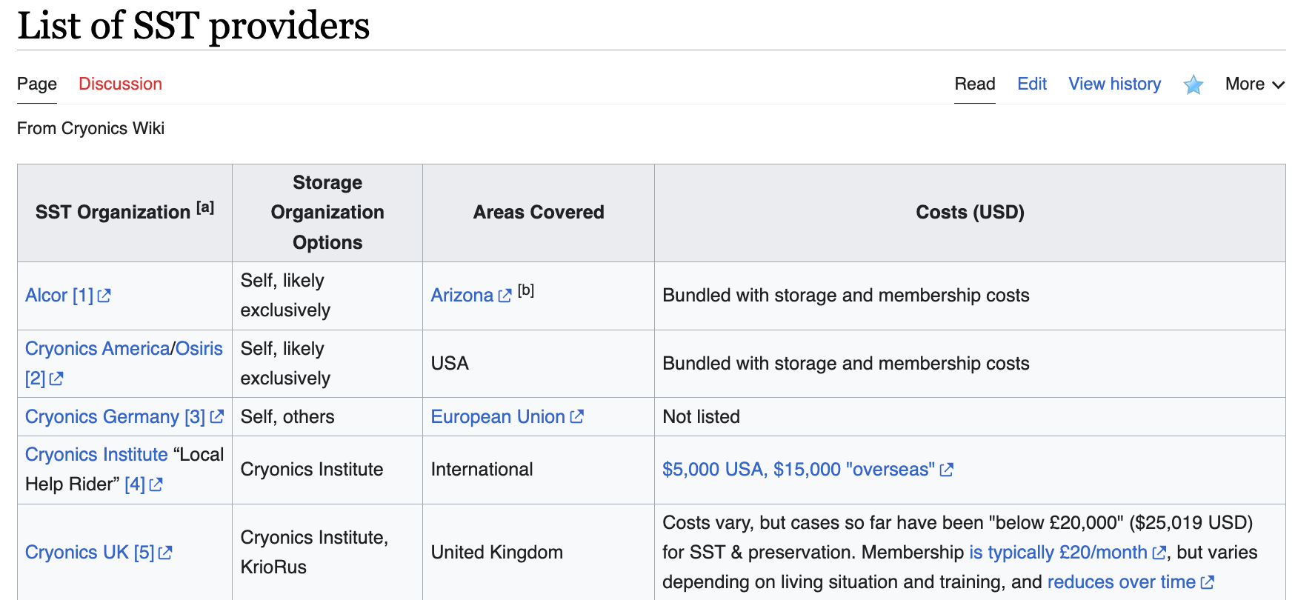Click the 'Storage Organization Options' column header
The image size is (1295, 600).
coord(327,213)
